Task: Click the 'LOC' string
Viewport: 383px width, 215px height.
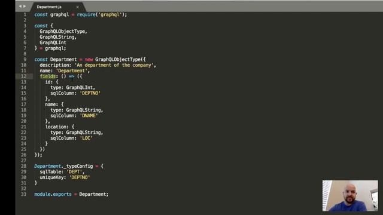Action: (86, 138)
